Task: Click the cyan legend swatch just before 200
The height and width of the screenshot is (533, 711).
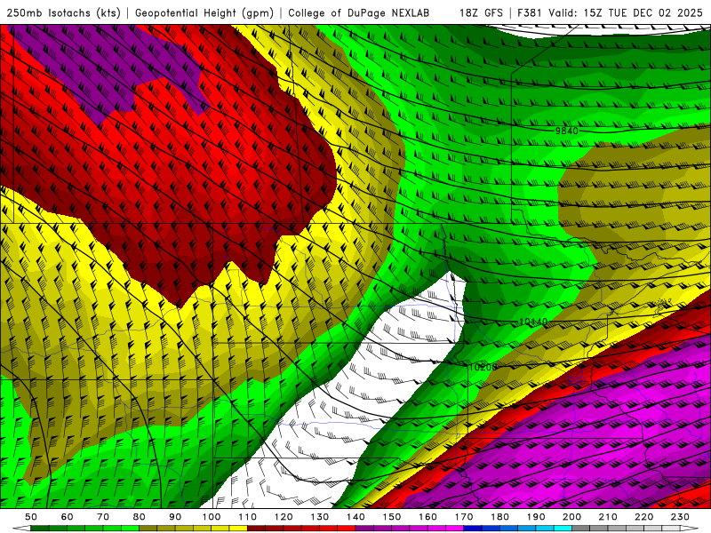Action: [563, 529]
